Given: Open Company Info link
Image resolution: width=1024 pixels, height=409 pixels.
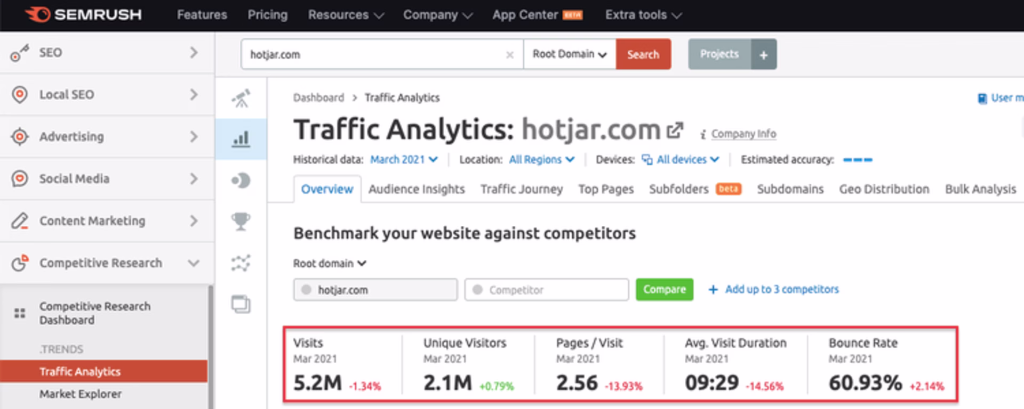Looking at the screenshot, I should point(743,134).
